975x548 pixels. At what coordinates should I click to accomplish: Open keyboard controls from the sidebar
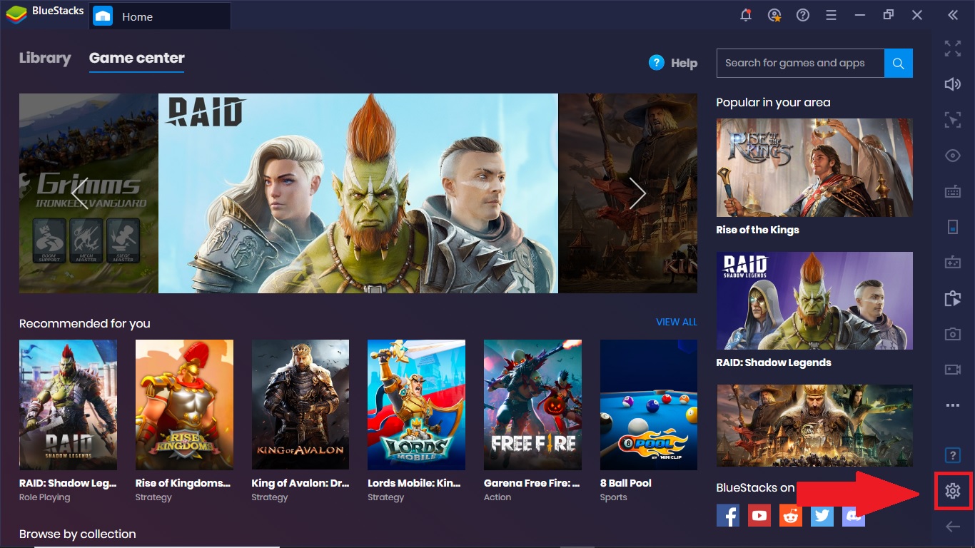coord(953,191)
